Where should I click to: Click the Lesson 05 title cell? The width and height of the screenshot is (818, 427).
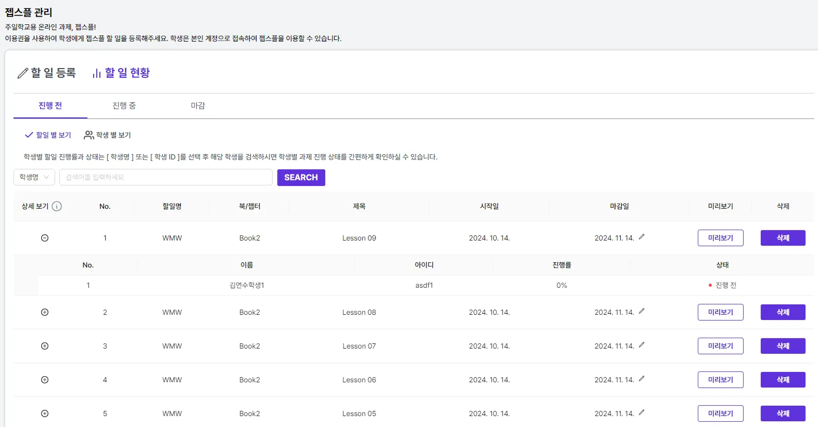359,413
